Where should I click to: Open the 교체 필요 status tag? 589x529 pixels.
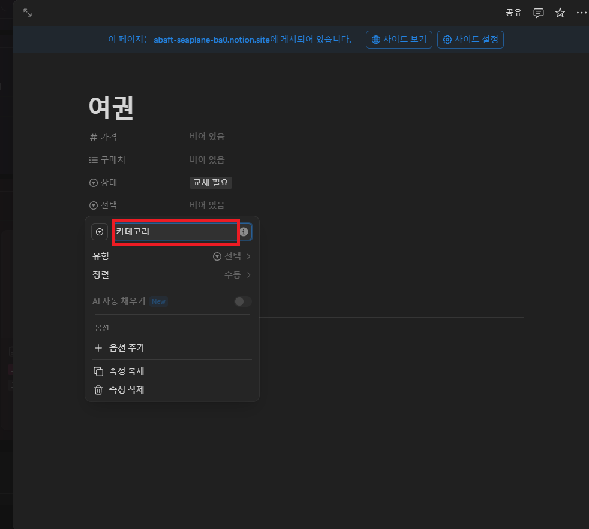tap(211, 182)
